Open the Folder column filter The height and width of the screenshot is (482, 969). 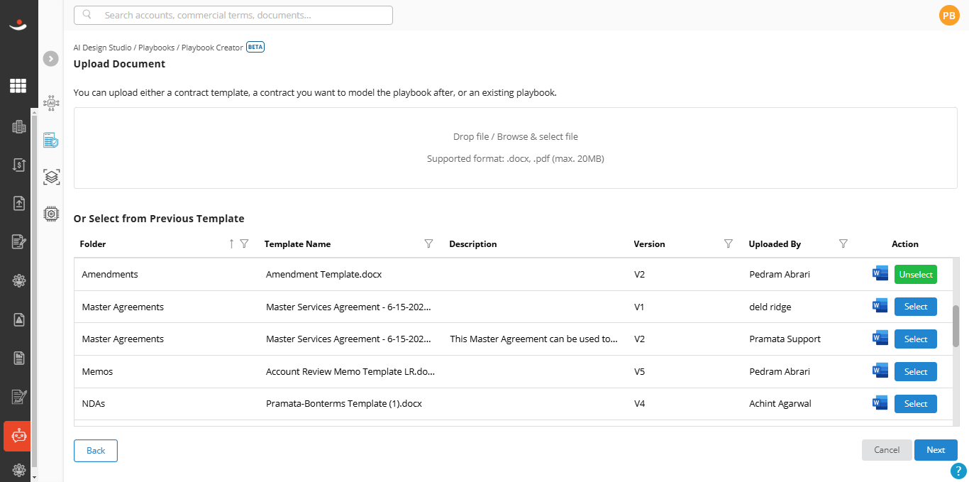(x=245, y=243)
